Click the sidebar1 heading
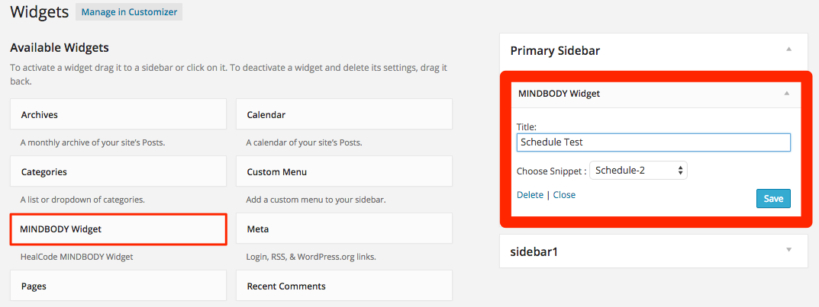The image size is (819, 307). coord(534,251)
